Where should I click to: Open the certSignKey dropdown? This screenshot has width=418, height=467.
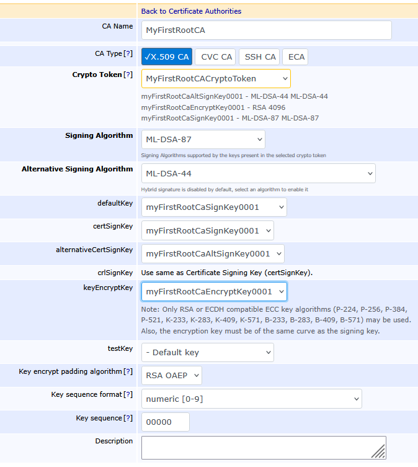pyautogui.click(x=207, y=230)
